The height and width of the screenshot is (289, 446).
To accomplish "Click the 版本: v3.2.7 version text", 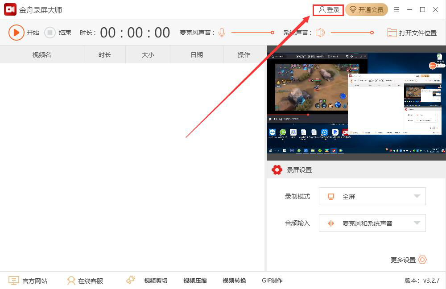I will 422,281.
